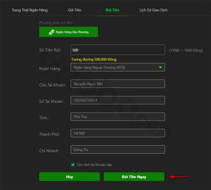Click the Chủ Tài Khoản name field

point(118,84)
